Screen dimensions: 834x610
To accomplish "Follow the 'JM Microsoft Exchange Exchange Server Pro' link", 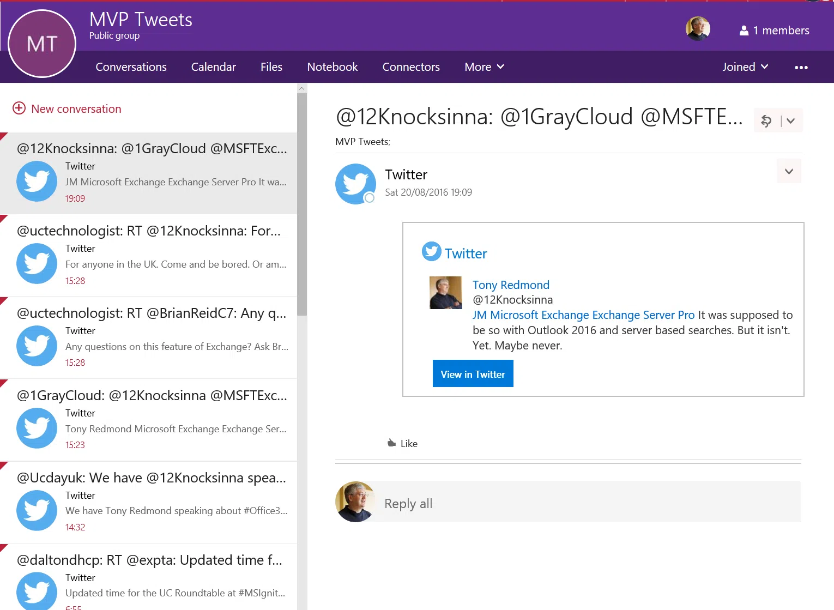I will click(584, 315).
